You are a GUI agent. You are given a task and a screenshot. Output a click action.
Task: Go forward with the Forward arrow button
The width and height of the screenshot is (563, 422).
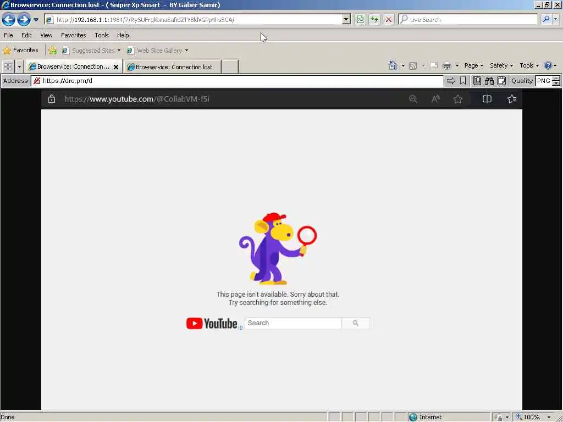(x=24, y=19)
